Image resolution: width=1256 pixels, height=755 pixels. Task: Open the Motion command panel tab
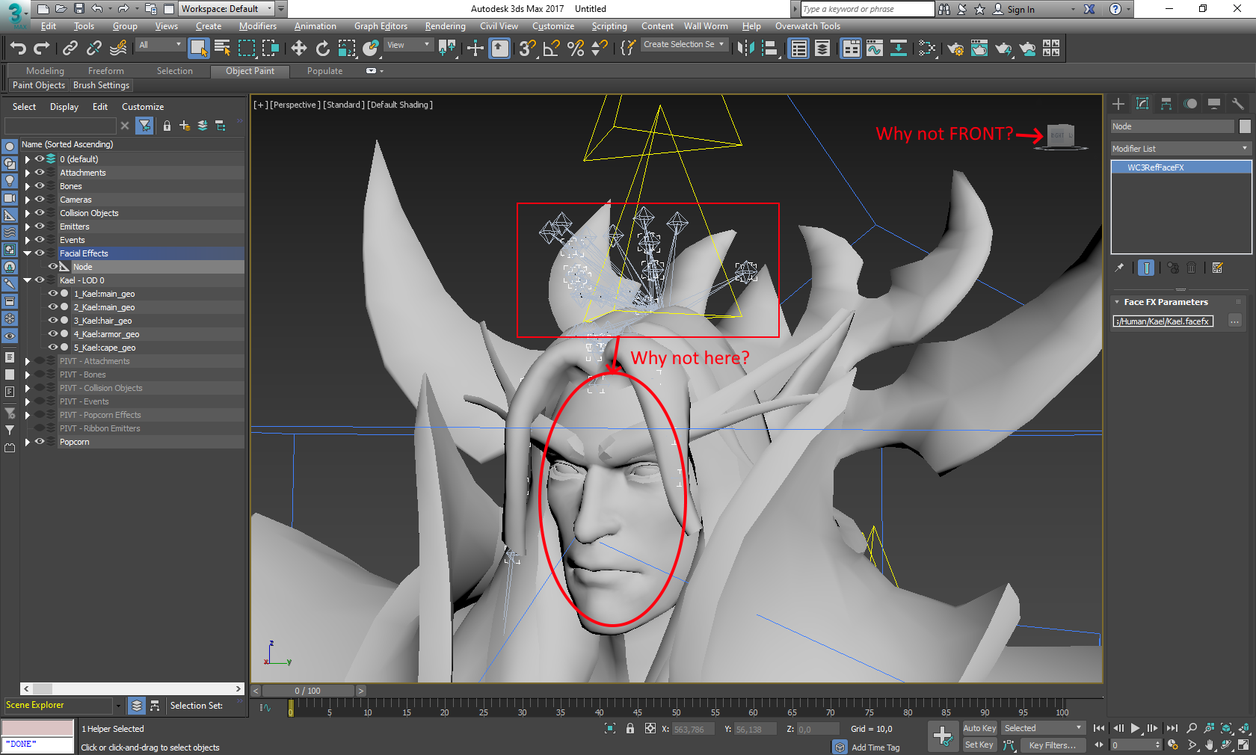[1190, 104]
